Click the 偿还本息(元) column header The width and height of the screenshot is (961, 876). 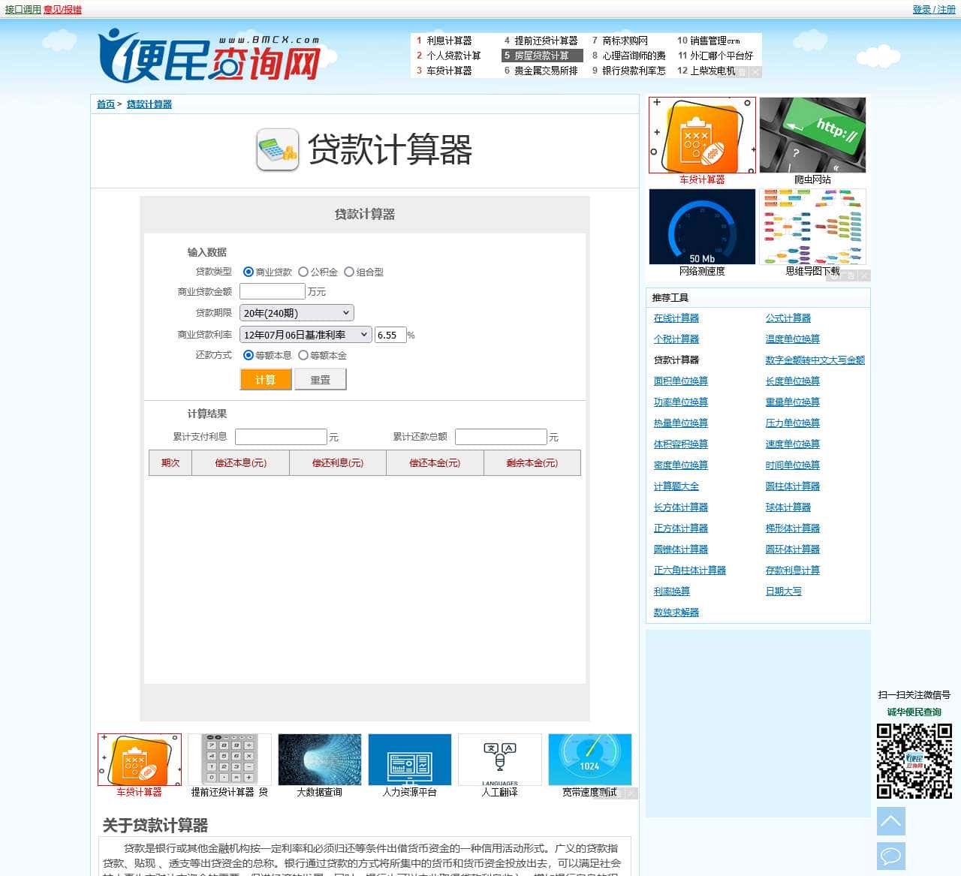click(241, 463)
